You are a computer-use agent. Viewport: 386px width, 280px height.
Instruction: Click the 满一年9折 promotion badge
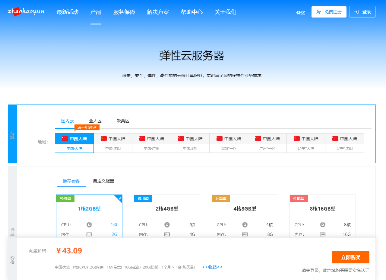click(87, 127)
